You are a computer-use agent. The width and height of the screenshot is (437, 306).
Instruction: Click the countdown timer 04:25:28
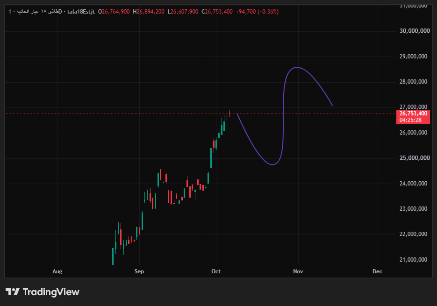click(x=410, y=120)
